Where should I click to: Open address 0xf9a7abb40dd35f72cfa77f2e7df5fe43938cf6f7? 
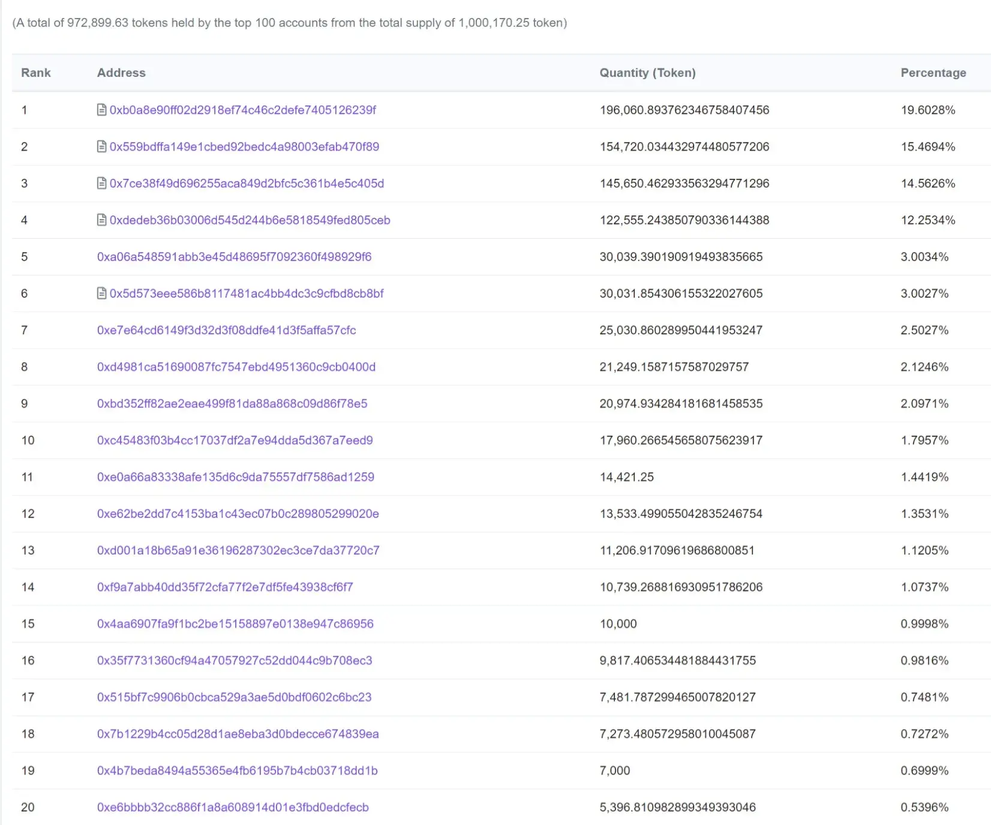tap(225, 587)
